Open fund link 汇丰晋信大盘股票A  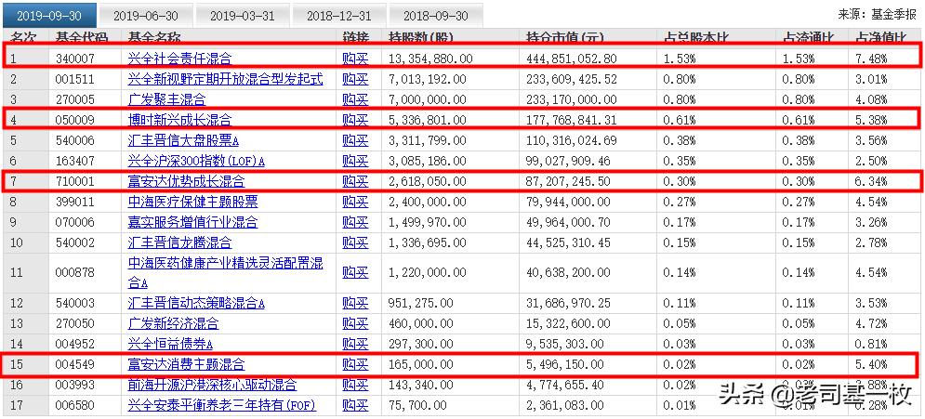183,141
